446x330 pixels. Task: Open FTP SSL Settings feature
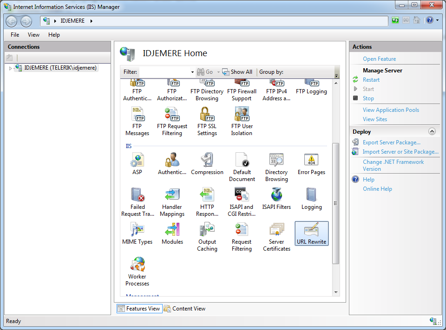(207, 121)
